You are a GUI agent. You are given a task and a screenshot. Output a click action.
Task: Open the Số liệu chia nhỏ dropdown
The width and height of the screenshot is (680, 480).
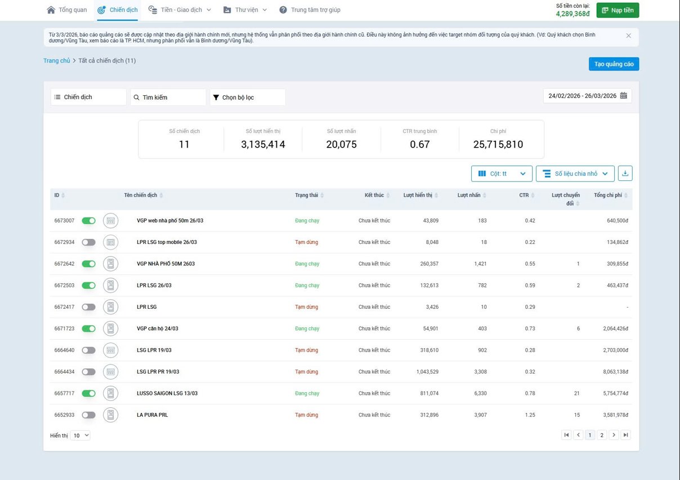click(x=575, y=174)
